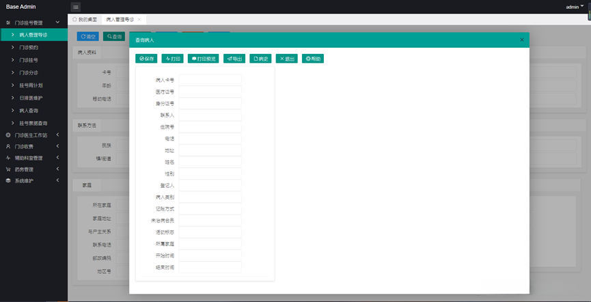This screenshot has width=591, height=302.
Task: Click the 查询 button behind the dialog
Action: tap(114, 37)
